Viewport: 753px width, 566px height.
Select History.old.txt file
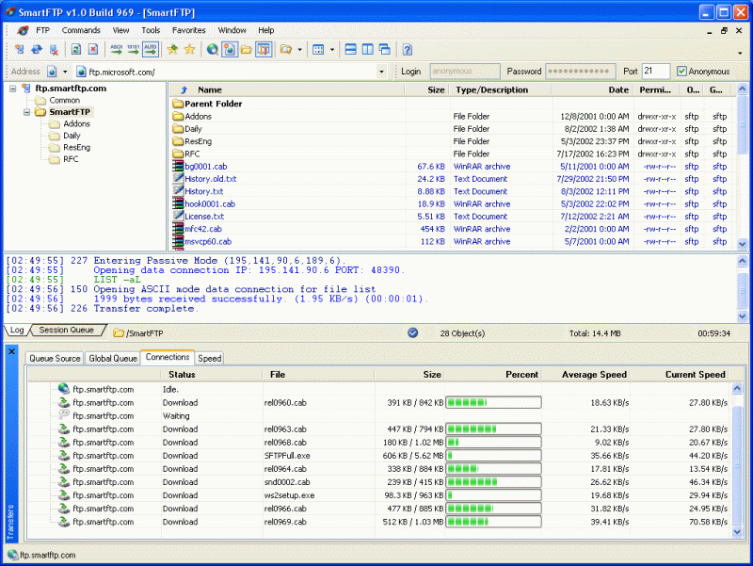210,179
